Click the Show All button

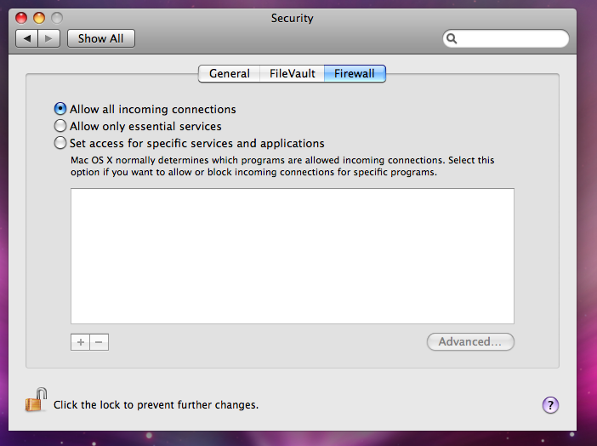[101, 38]
